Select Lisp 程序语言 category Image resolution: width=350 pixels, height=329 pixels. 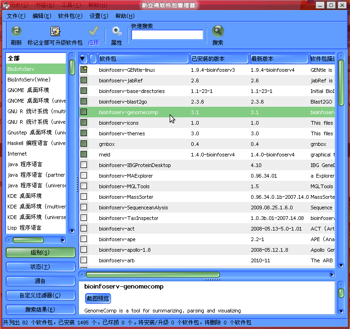click(36, 228)
